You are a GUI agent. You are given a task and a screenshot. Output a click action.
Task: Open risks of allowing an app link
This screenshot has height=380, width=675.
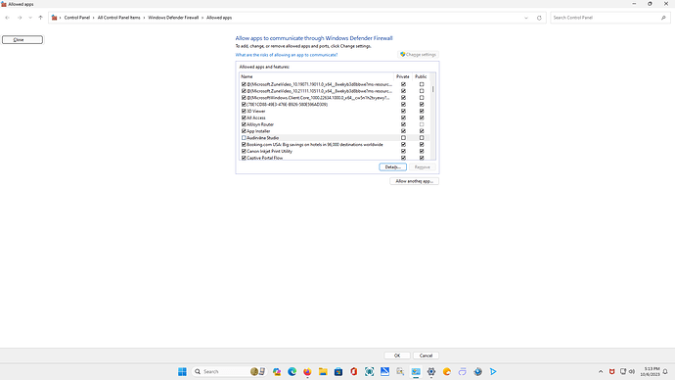[287, 55]
